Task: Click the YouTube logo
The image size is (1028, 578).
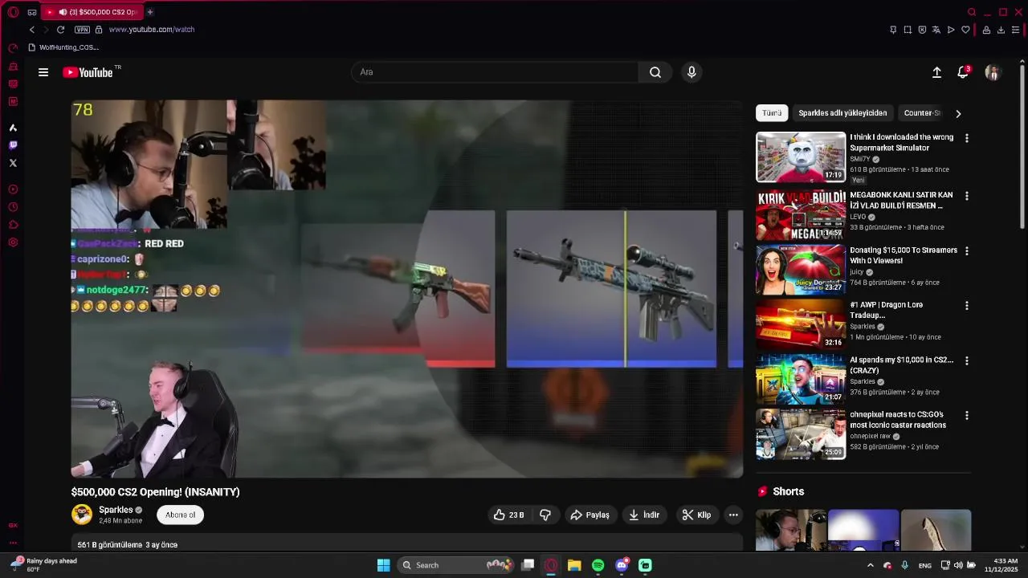Action: coord(88,72)
